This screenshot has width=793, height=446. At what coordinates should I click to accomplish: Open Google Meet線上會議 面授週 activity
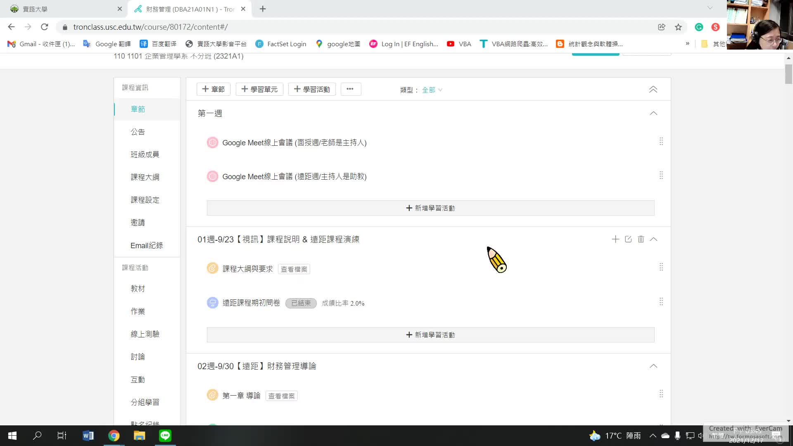(x=294, y=142)
